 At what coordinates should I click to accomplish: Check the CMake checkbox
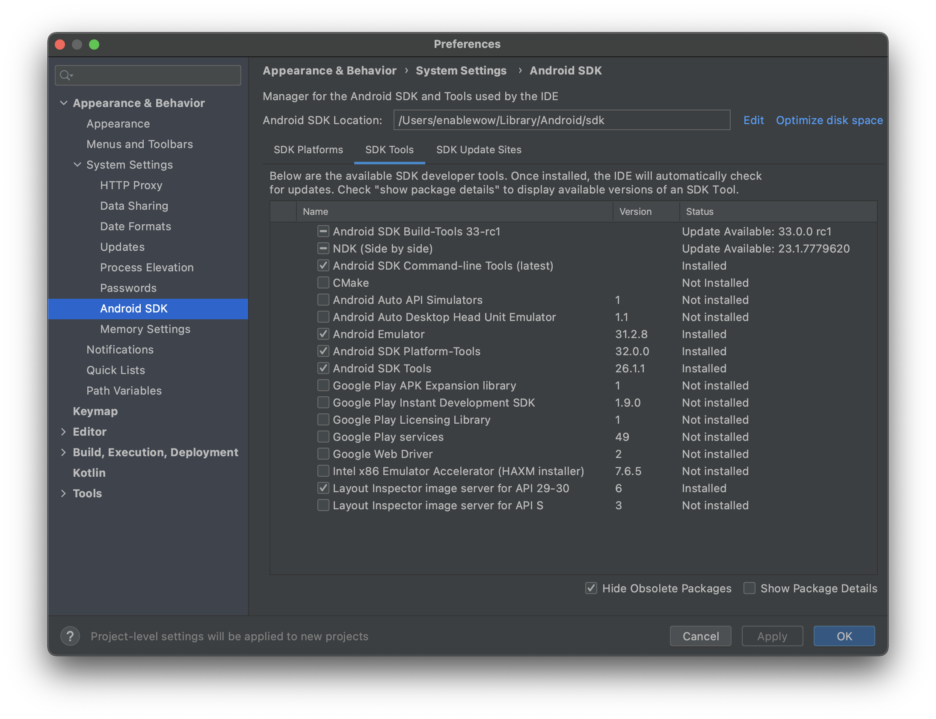[x=323, y=283]
